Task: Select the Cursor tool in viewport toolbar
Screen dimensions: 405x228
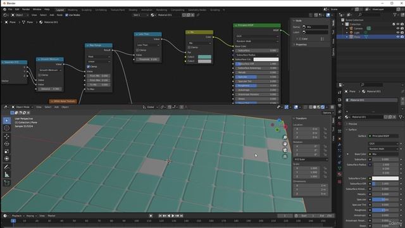Action: (x=7, y=128)
